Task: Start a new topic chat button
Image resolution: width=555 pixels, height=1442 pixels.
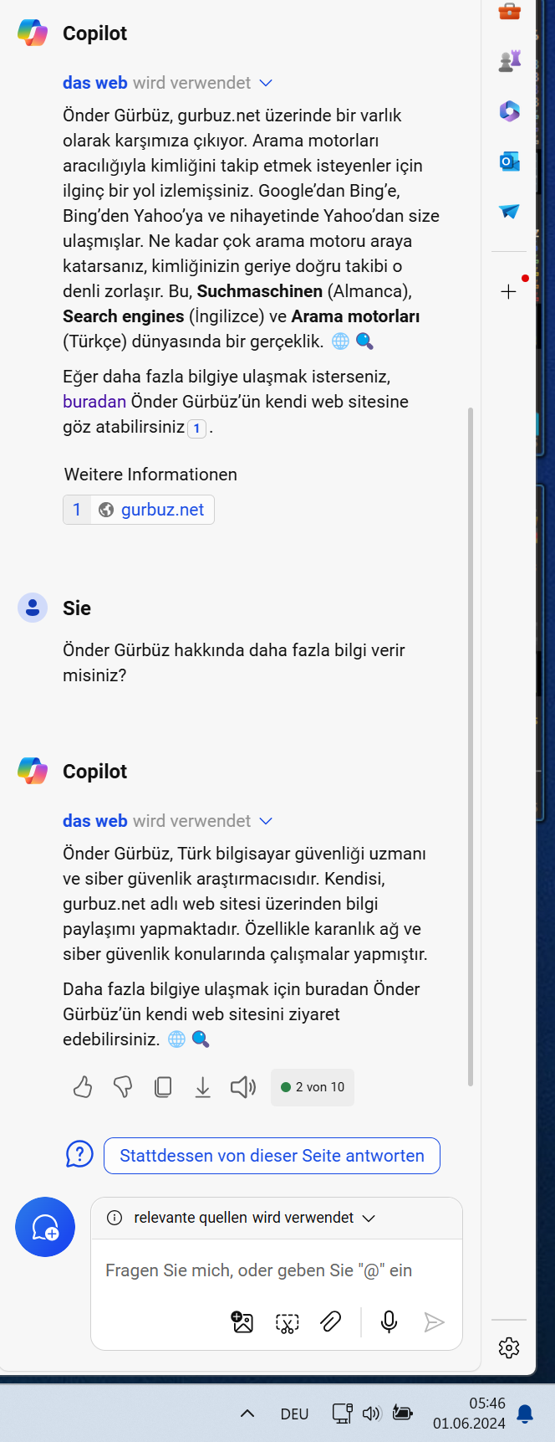Action: (x=45, y=1227)
